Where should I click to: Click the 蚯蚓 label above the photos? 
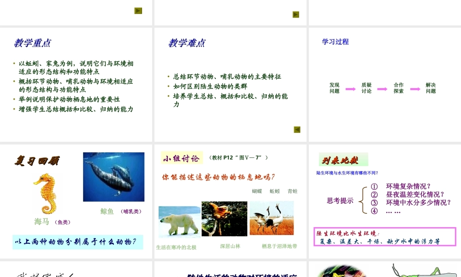point(275,191)
